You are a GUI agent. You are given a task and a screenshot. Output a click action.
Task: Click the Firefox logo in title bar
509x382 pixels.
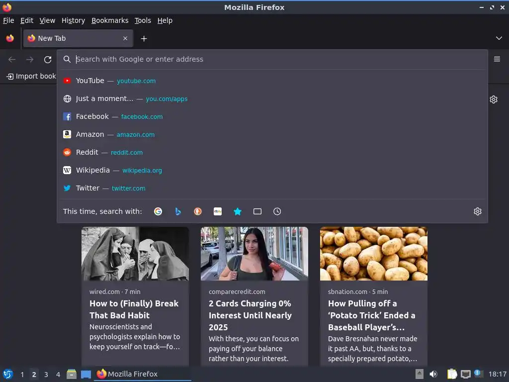pos(7,7)
